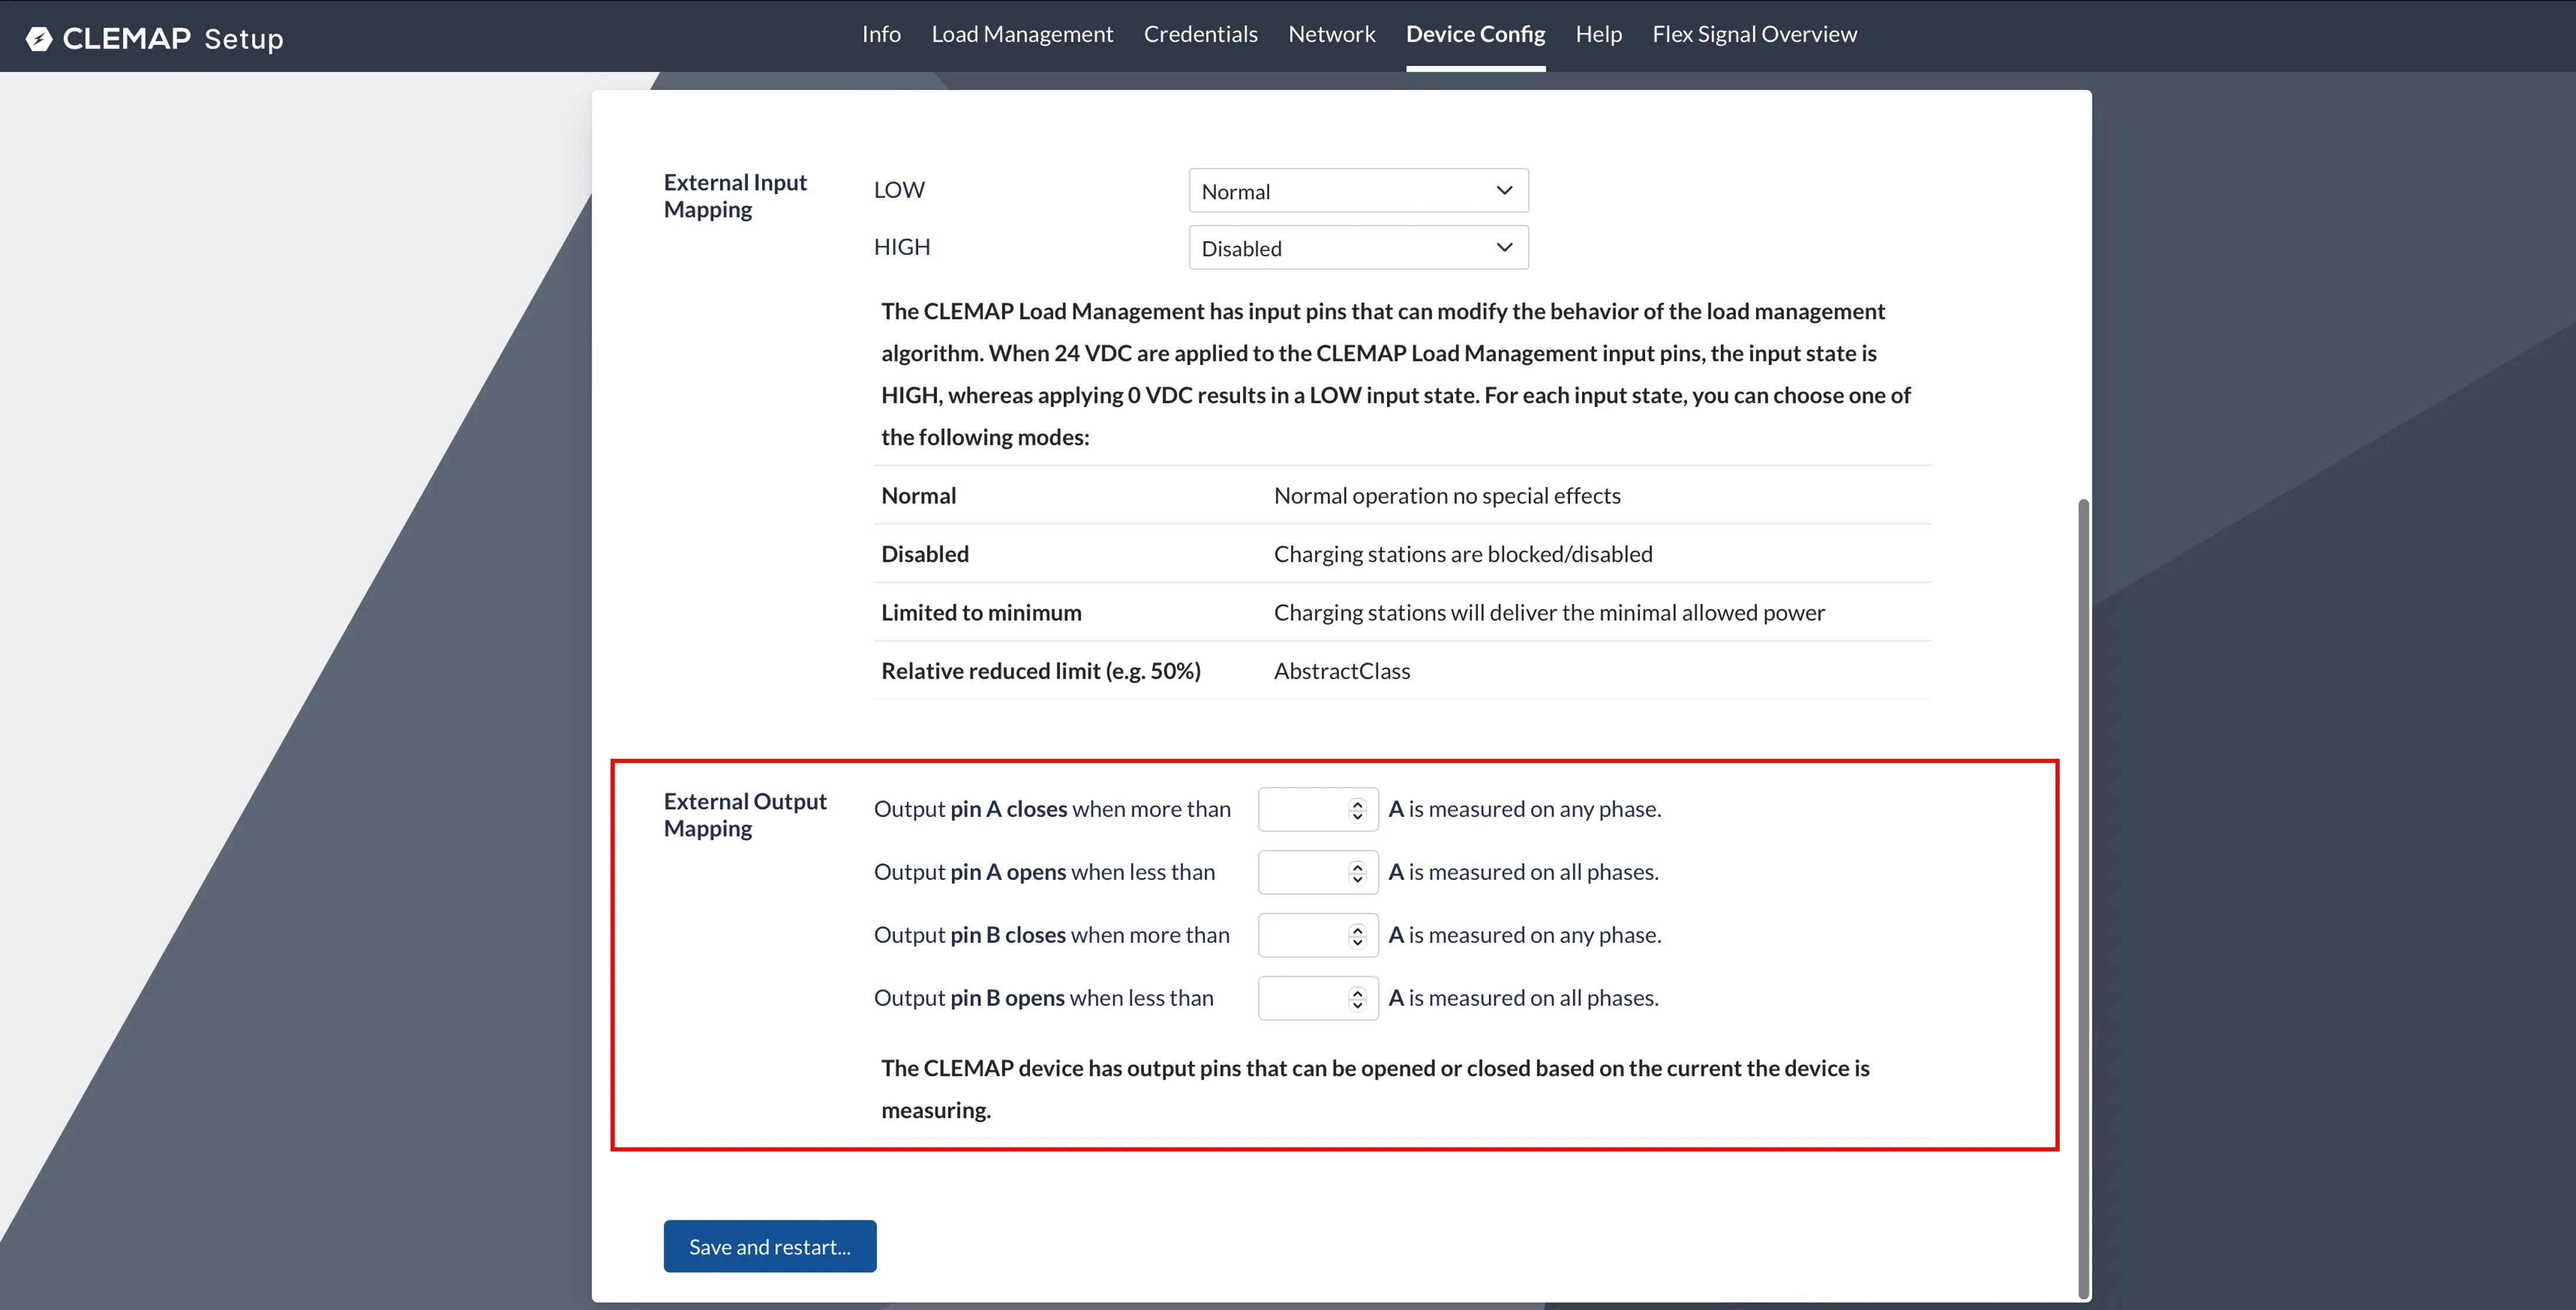Go to the Credentials tab
The width and height of the screenshot is (2576, 1310).
(1200, 34)
